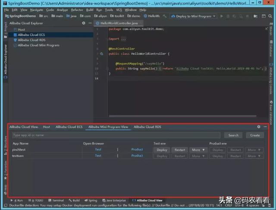Open the Spring tool window
Image resolution: width=276 pixels, height=210 pixels.
pos(91,201)
